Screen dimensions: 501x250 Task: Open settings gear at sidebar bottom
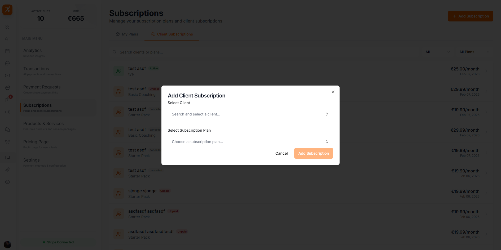click(7, 182)
